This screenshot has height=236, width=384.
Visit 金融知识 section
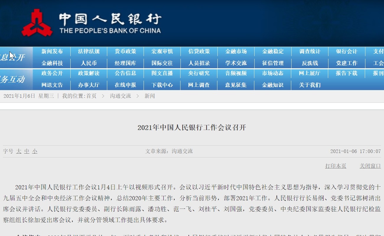pyautogui.click(x=273, y=85)
